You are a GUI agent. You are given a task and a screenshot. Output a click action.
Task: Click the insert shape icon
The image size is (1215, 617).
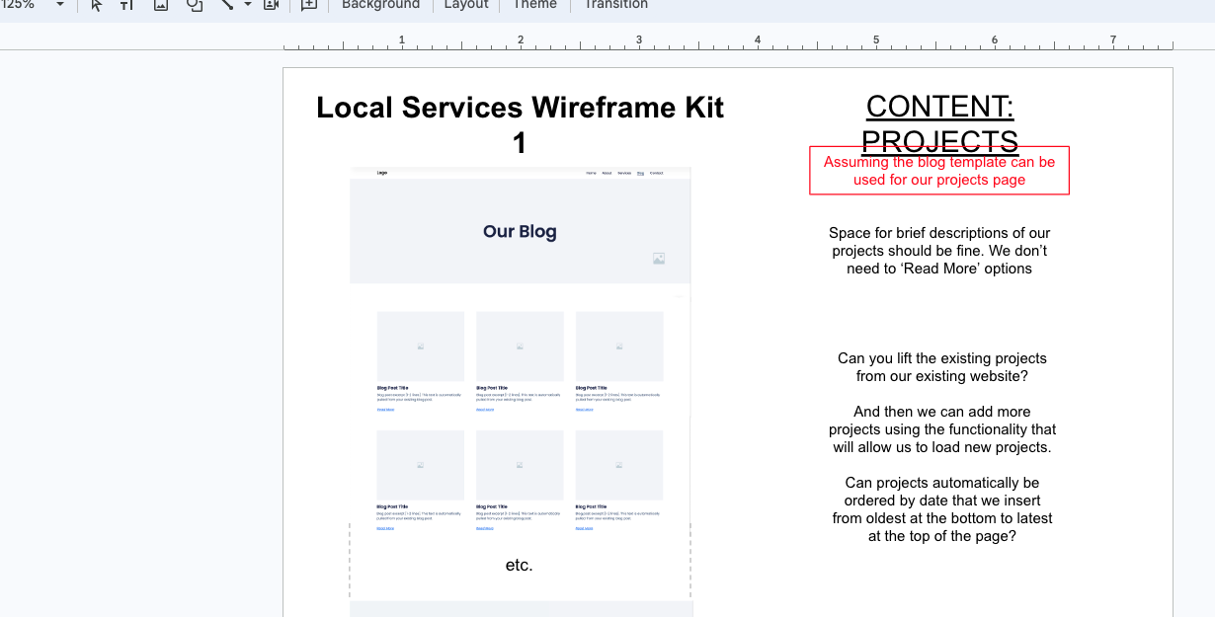tap(195, 5)
